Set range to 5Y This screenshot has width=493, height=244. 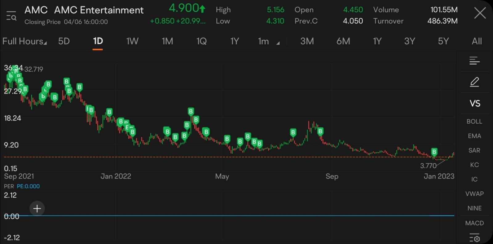click(x=443, y=41)
